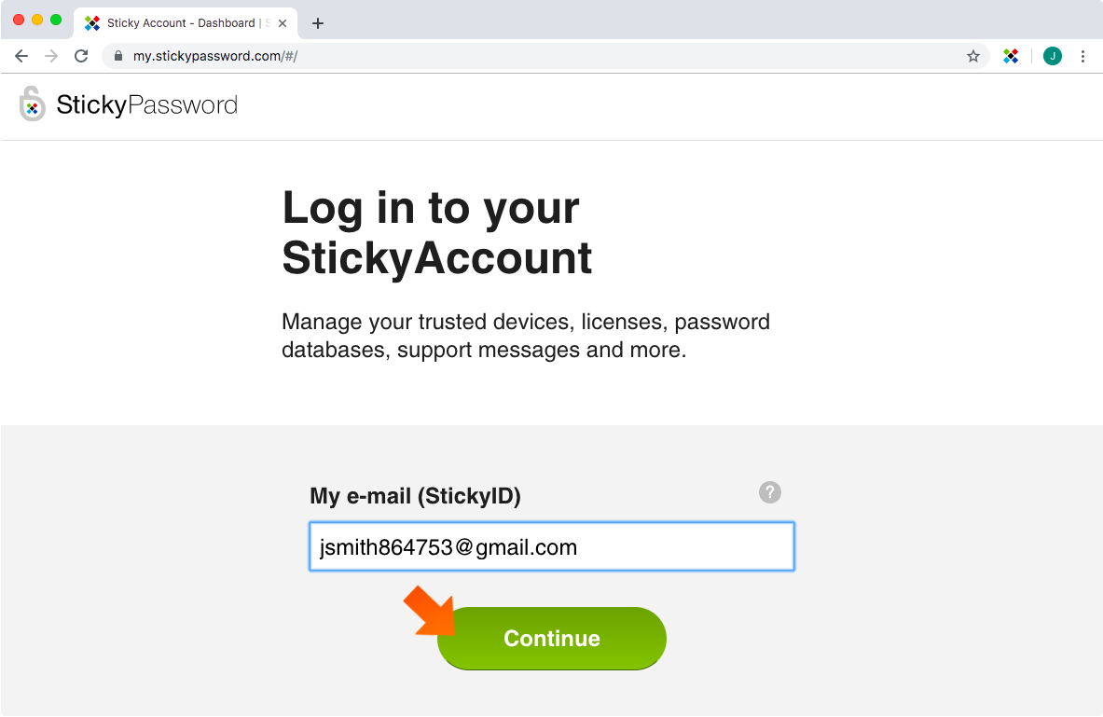Open a new browser tab

click(318, 23)
